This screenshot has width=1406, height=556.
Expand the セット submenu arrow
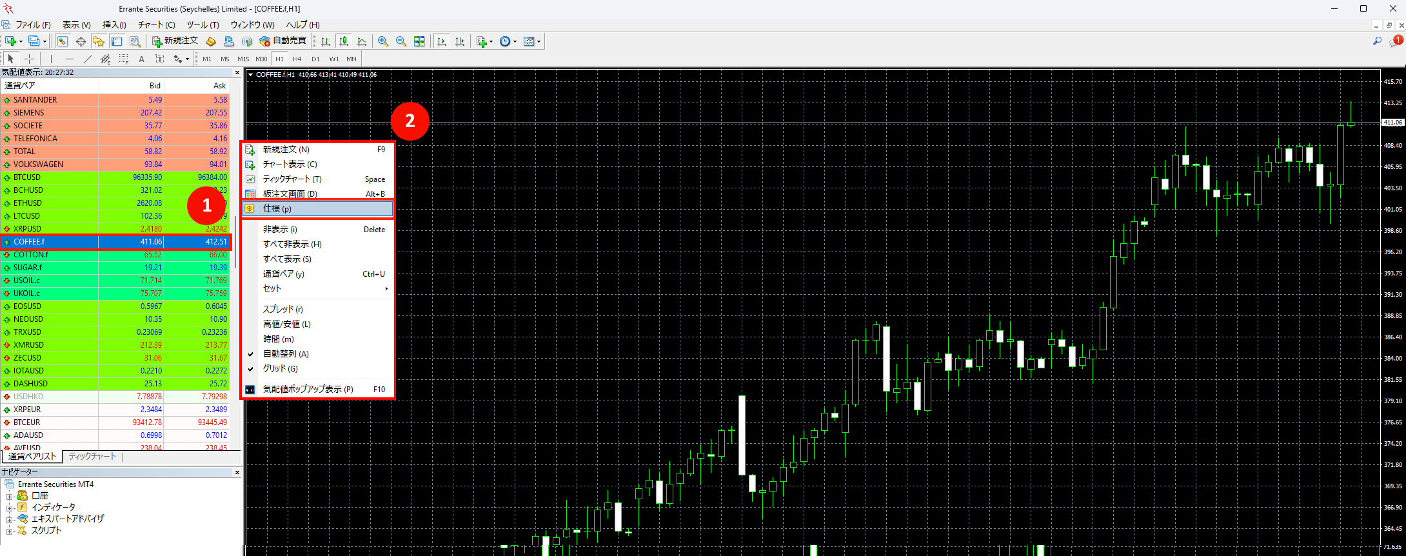click(386, 288)
